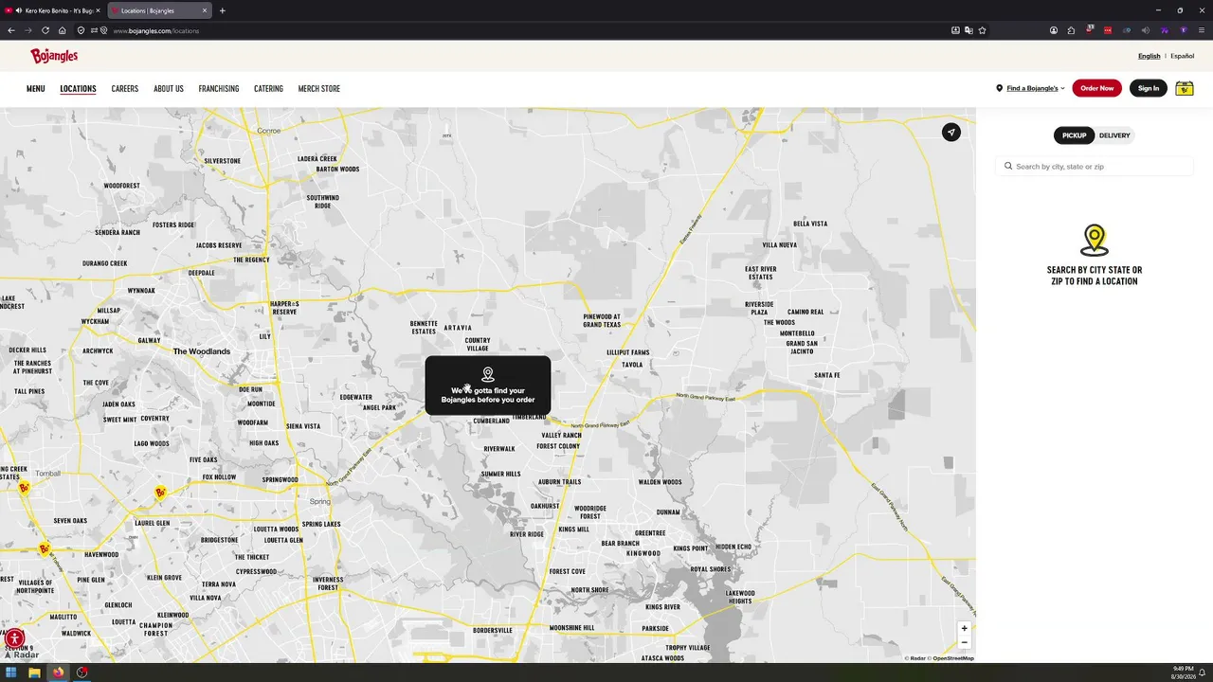Click the city, state or zip search field

1095,167
